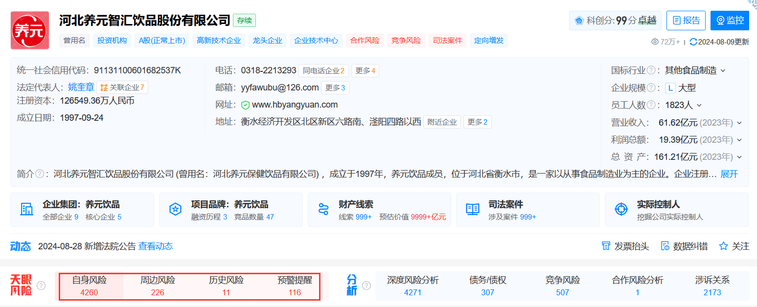Click the green shield icon beside website
Viewport: 757px width, 307px height.
(x=245, y=105)
